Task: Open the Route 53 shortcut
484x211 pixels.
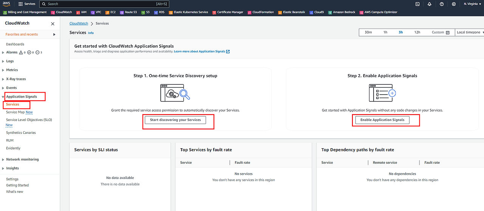Action: [128, 12]
